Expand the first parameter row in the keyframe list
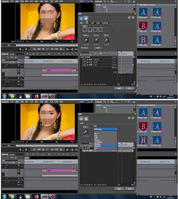The height and width of the screenshot is (199, 178). point(83,60)
